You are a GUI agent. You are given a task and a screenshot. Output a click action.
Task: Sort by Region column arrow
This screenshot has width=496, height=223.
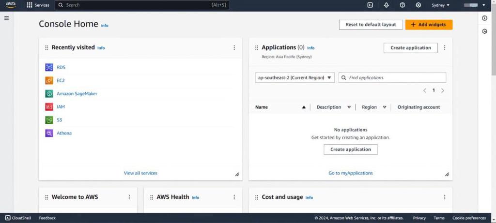pyautogui.click(x=384, y=107)
